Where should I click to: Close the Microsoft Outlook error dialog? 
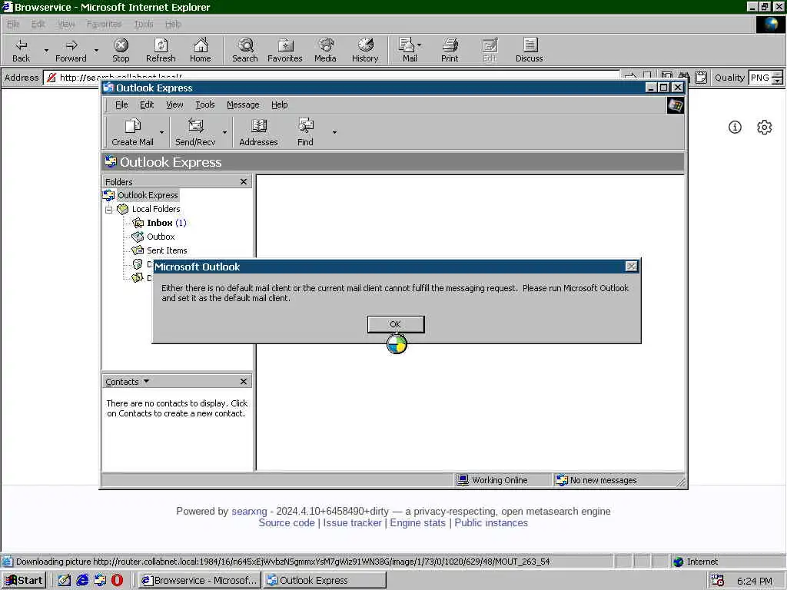[632, 267]
